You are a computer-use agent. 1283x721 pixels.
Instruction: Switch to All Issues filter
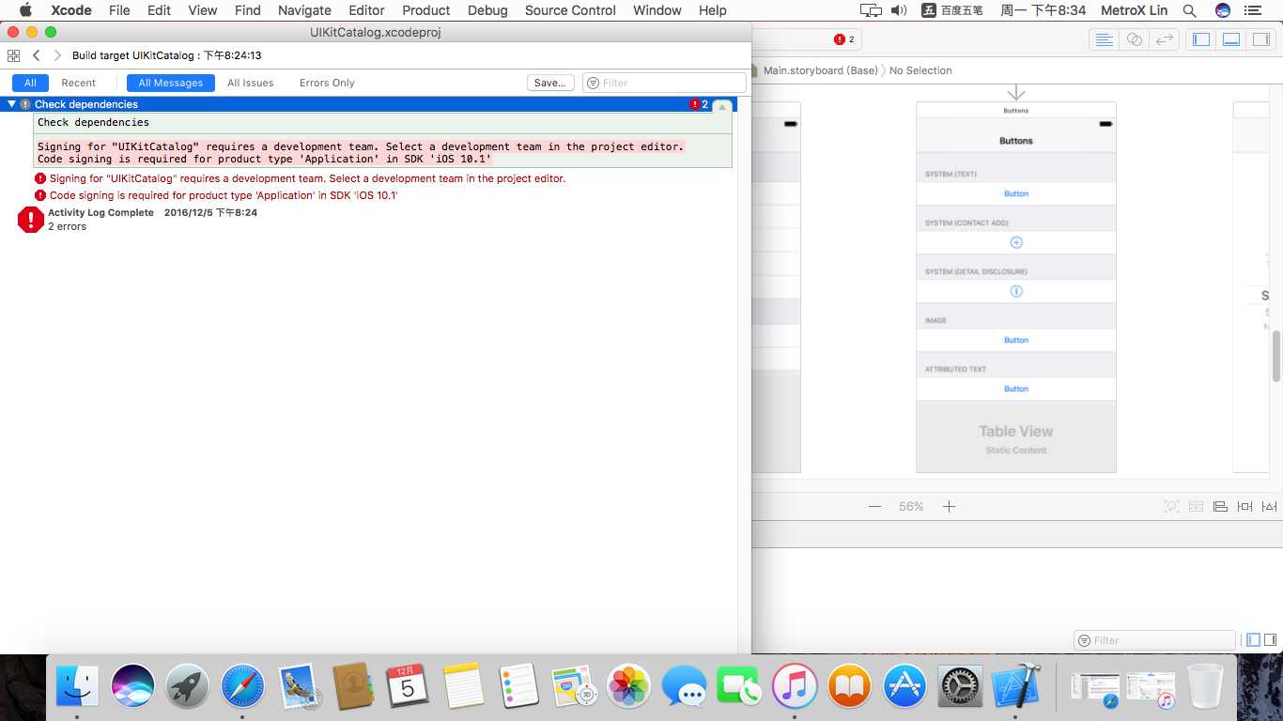click(251, 83)
